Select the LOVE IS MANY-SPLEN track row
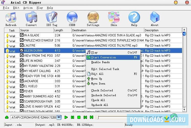This screenshot has height=128, width=191. (x=93, y=107)
